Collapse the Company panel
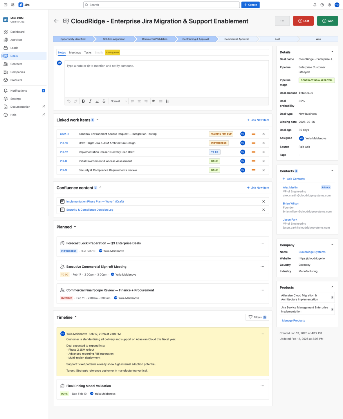 332,245
